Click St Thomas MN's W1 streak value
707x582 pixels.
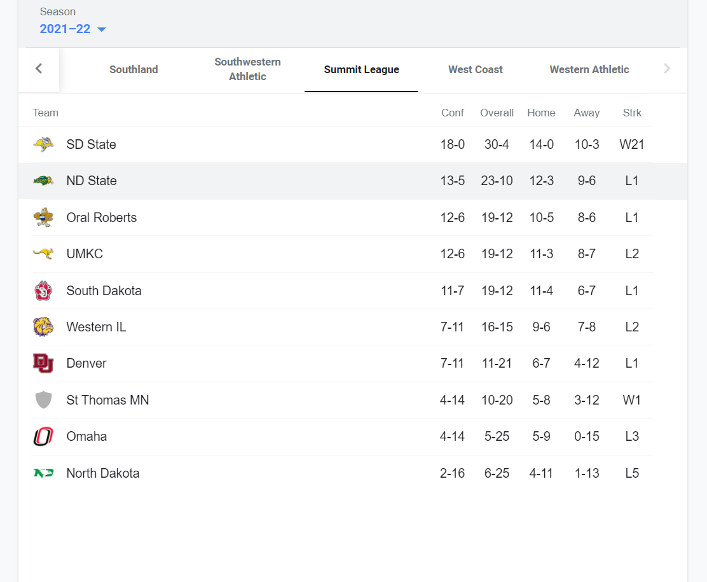pos(632,400)
